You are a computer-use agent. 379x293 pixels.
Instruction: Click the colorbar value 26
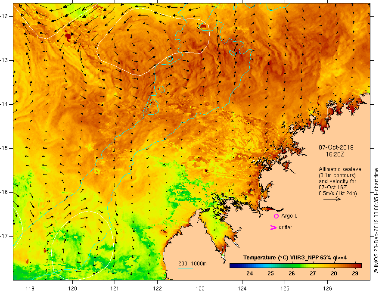coord(292,274)
